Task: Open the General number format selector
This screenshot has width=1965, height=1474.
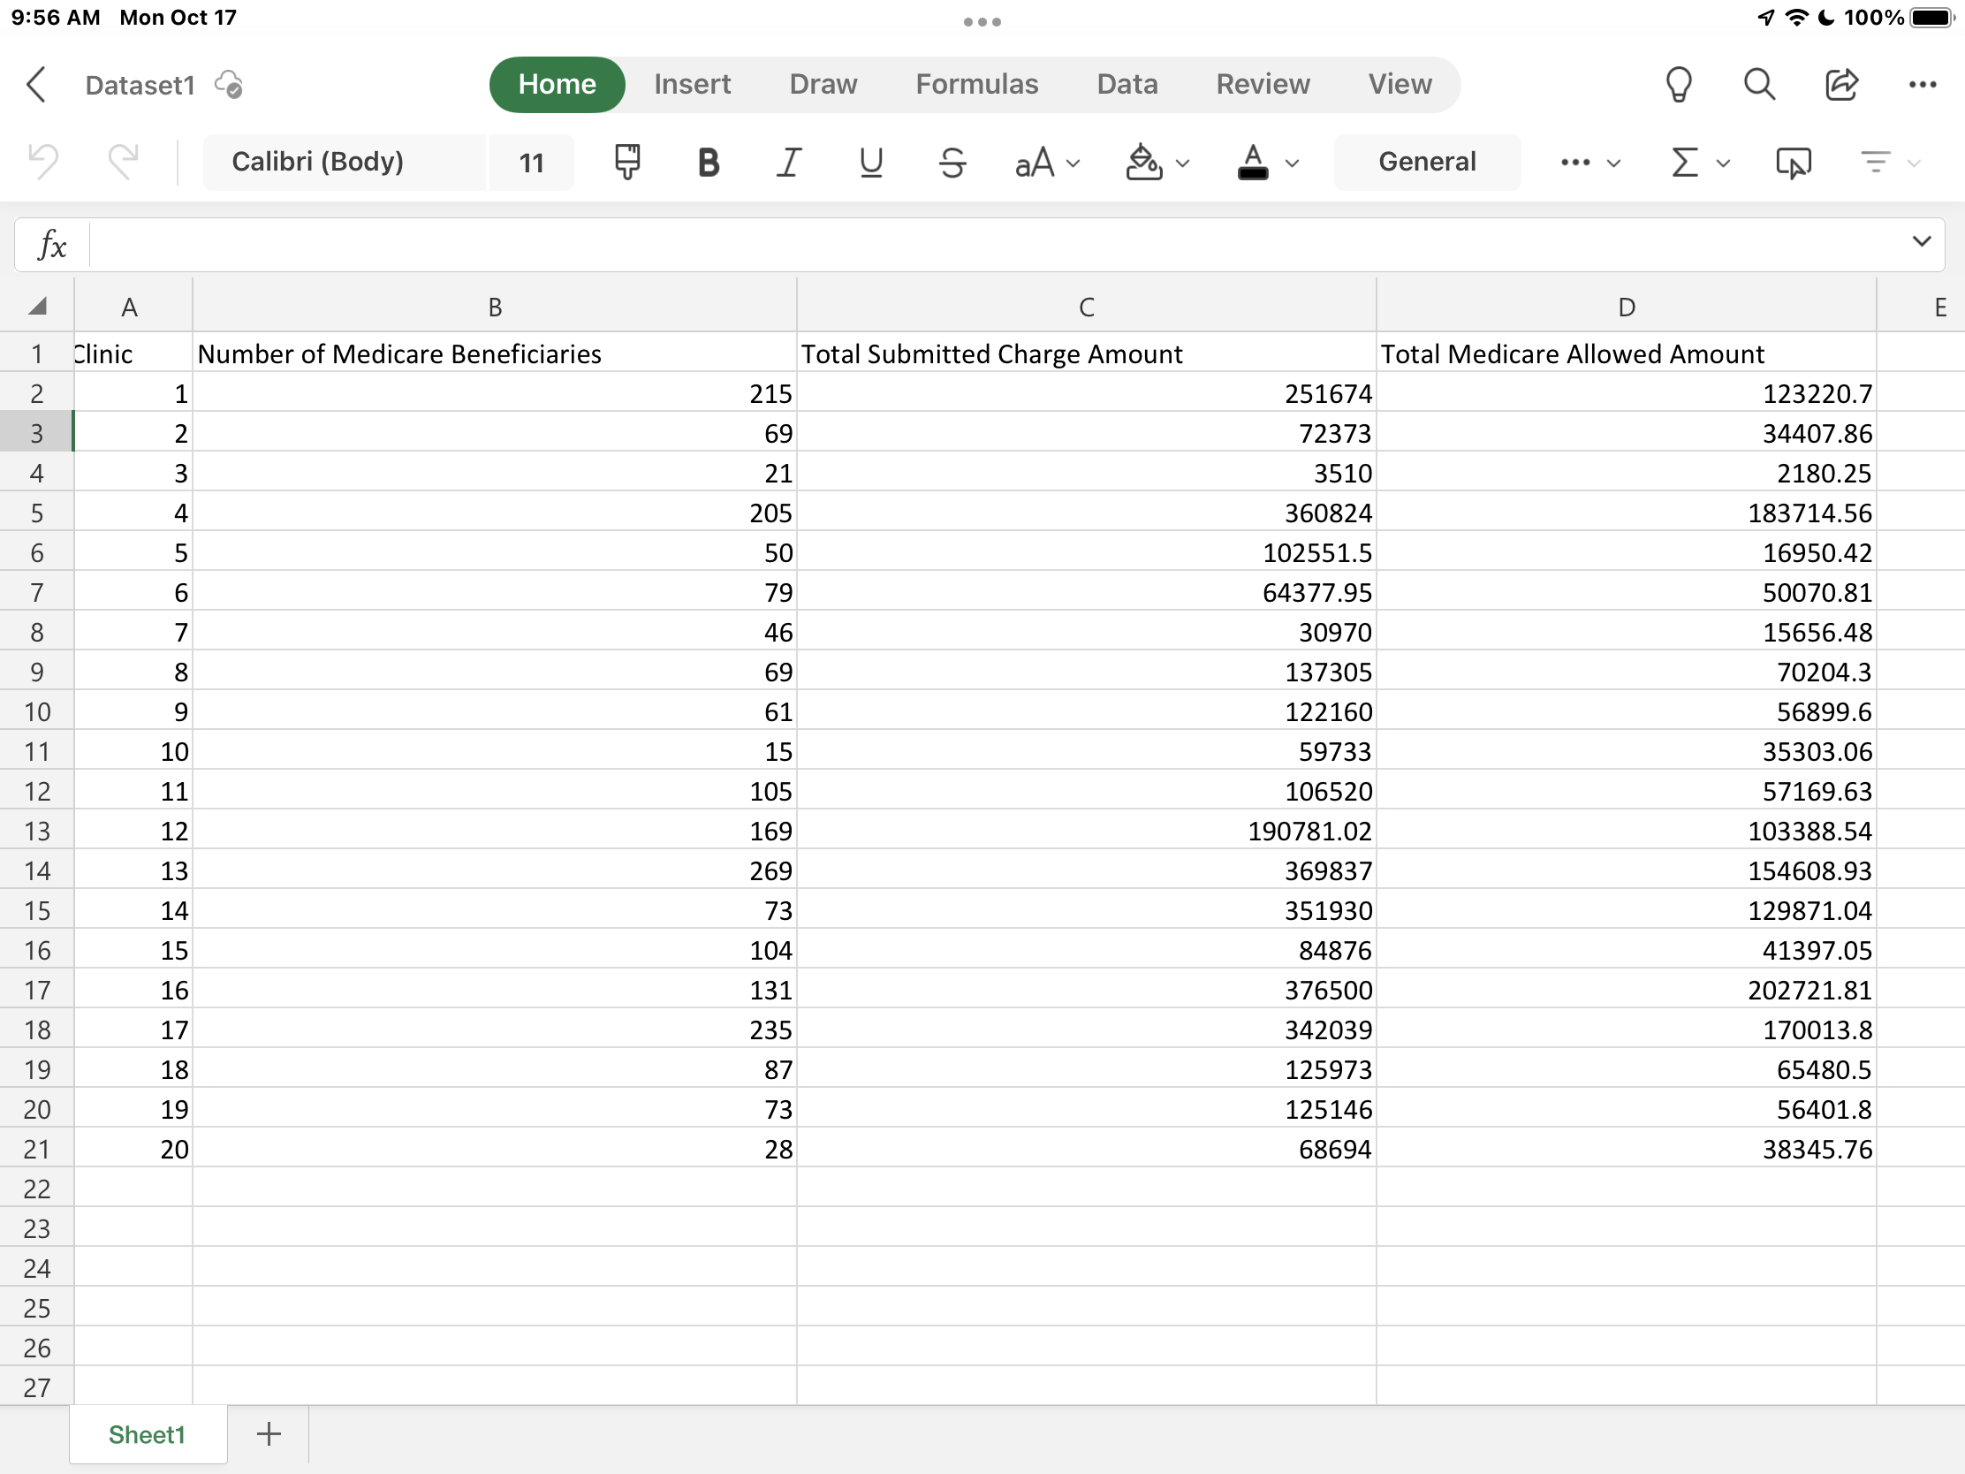Action: tap(1427, 163)
